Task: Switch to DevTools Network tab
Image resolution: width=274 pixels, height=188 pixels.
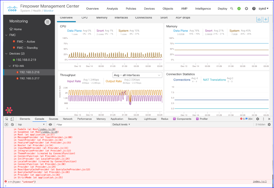Action: click(x=68, y=119)
